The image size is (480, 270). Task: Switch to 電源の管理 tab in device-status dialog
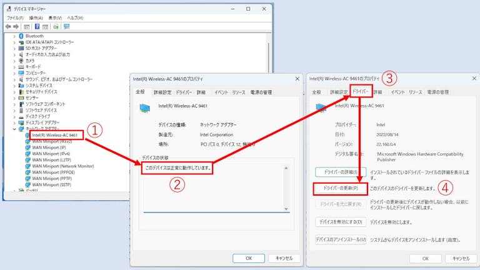261,92
